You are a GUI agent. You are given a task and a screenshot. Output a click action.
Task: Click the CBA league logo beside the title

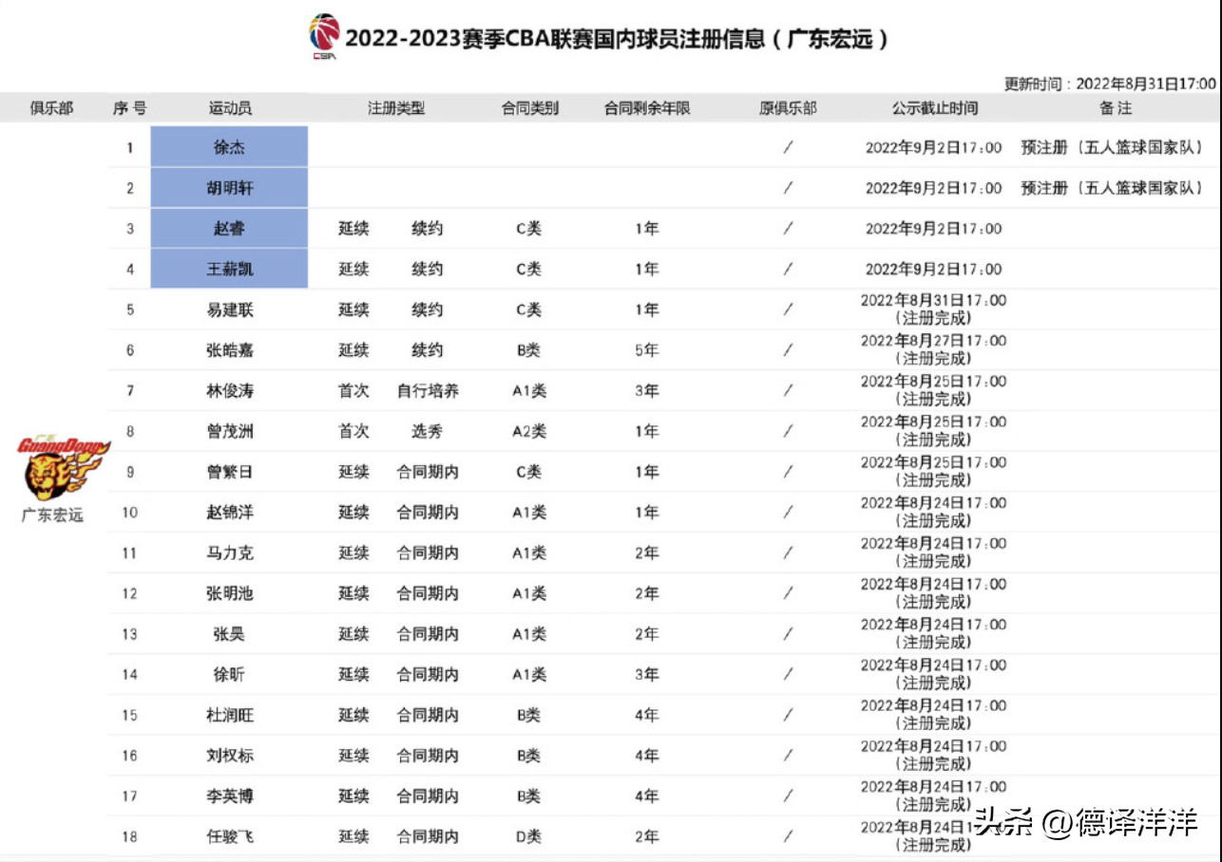[324, 36]
